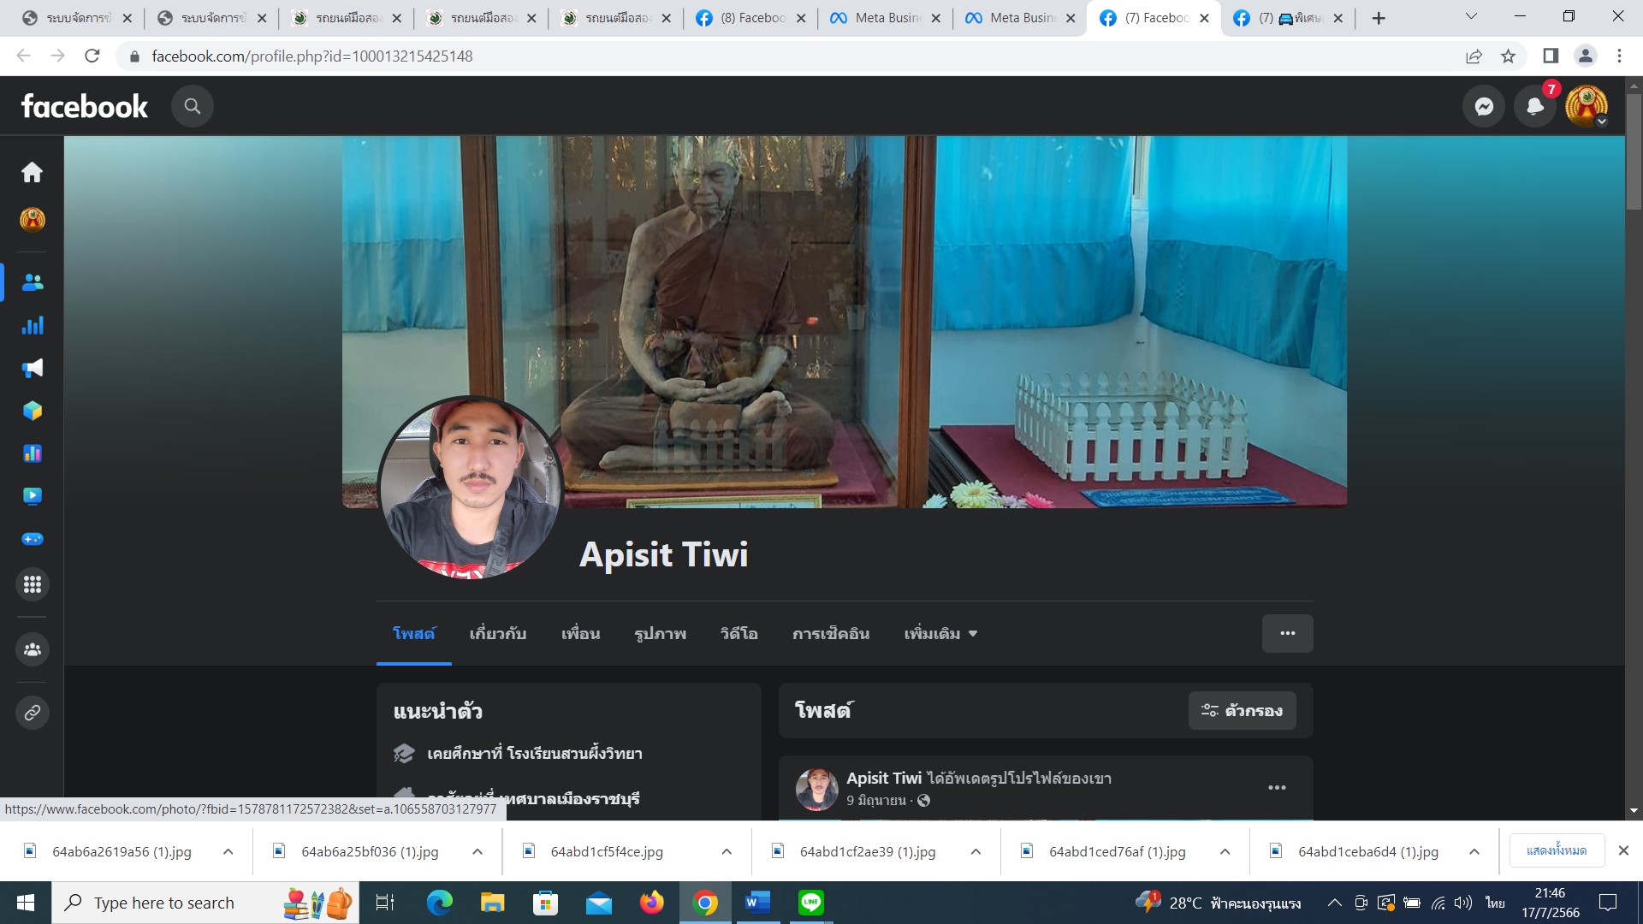Click the Facebook search magnifier icon
The image size is (1643, 924).
click(x=193, y=106)
